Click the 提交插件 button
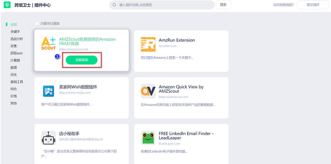The image size is (331, 164). tap(313, 5)
